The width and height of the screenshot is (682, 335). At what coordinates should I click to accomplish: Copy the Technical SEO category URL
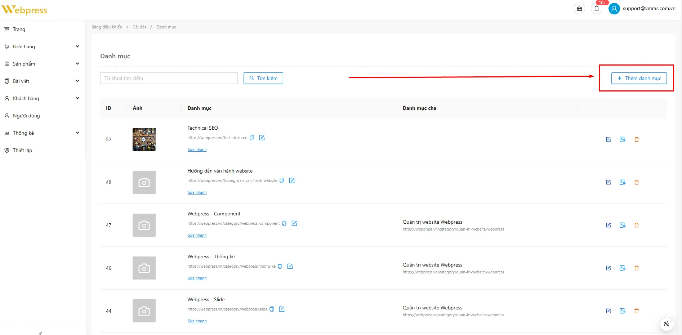pos(252,138)
